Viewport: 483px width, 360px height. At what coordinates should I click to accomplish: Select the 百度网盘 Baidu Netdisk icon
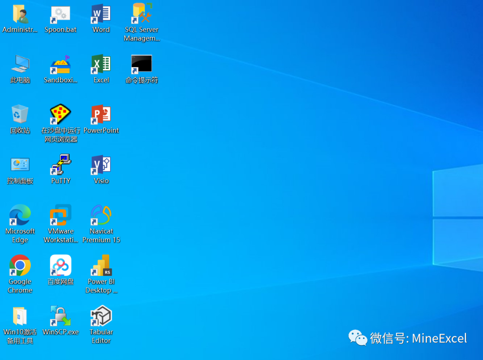pos(60,266)
